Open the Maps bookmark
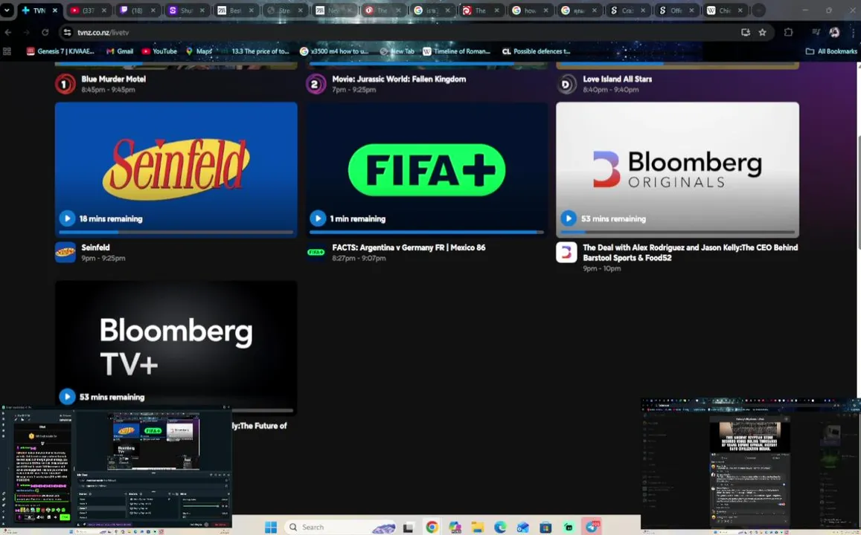This screenshot has height=535, width=861. coord(199,51)
